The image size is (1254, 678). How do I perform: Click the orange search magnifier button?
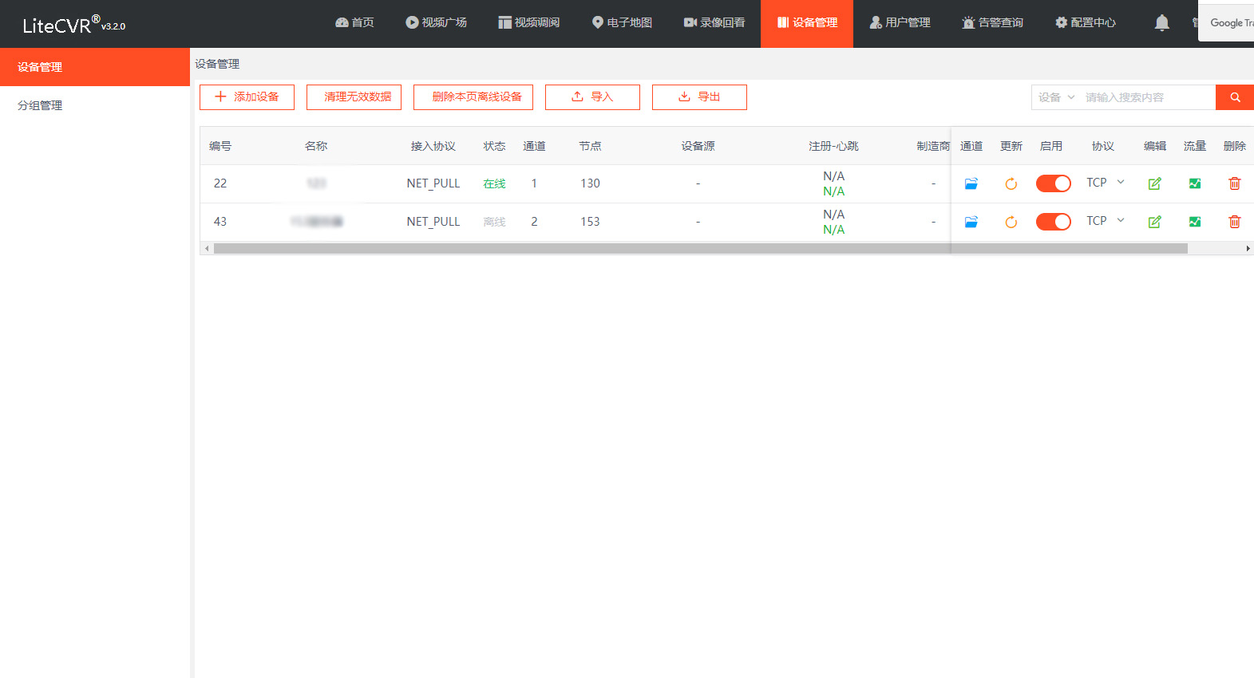[x=1235, y=97]
